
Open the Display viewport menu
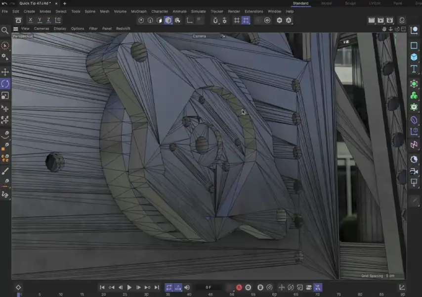[x=59, y=28]
